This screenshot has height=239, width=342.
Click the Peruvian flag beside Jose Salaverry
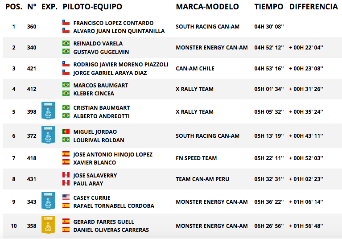pyautogui.click(x=66, y=175)
